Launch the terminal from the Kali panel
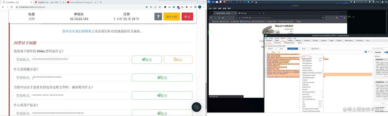 click(228, 2)
